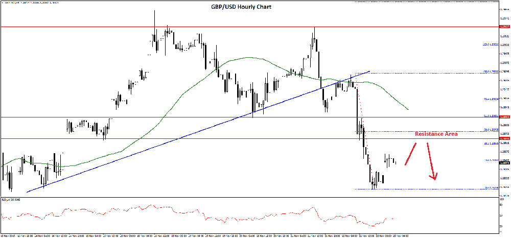This screenshot has width=511, height=239.
Task: Click the top red price tag on axis
Action: coord(505,26)
